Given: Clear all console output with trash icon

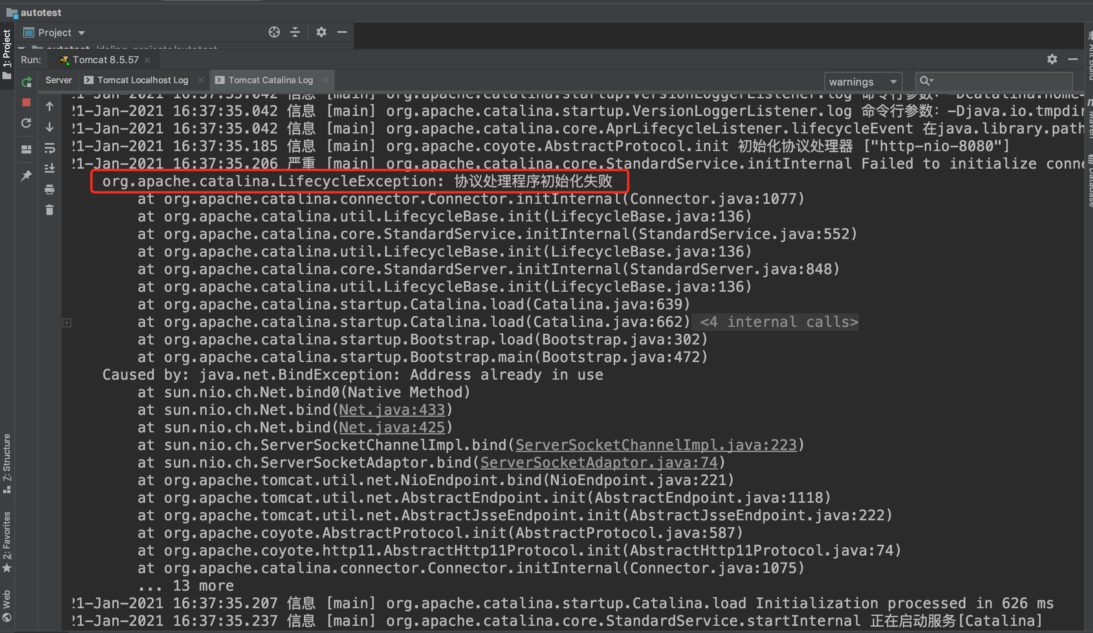Looking at the screenshot, I should click(x=49, y=210).
